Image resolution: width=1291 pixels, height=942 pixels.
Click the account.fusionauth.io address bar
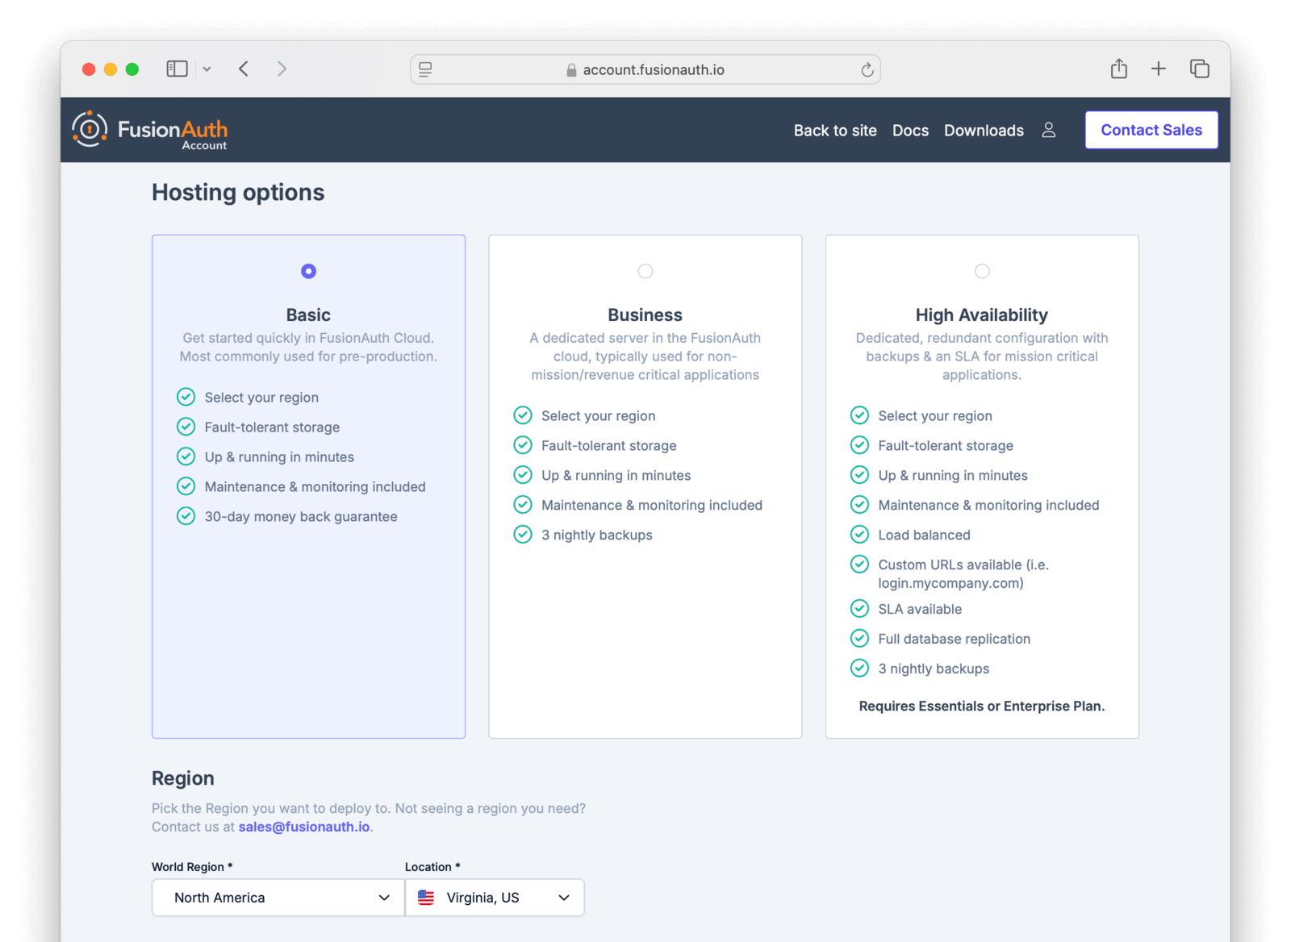click(645, 70)
